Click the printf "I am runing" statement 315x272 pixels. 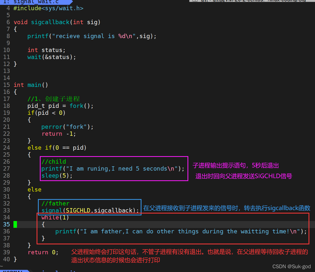tap(113, 169)
